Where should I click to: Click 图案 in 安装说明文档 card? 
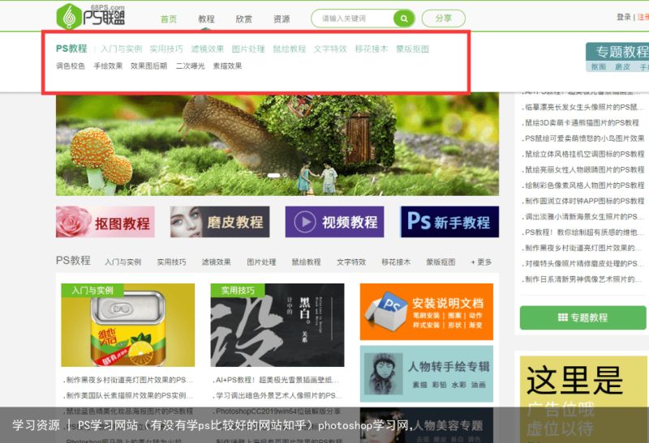point(454,316)
